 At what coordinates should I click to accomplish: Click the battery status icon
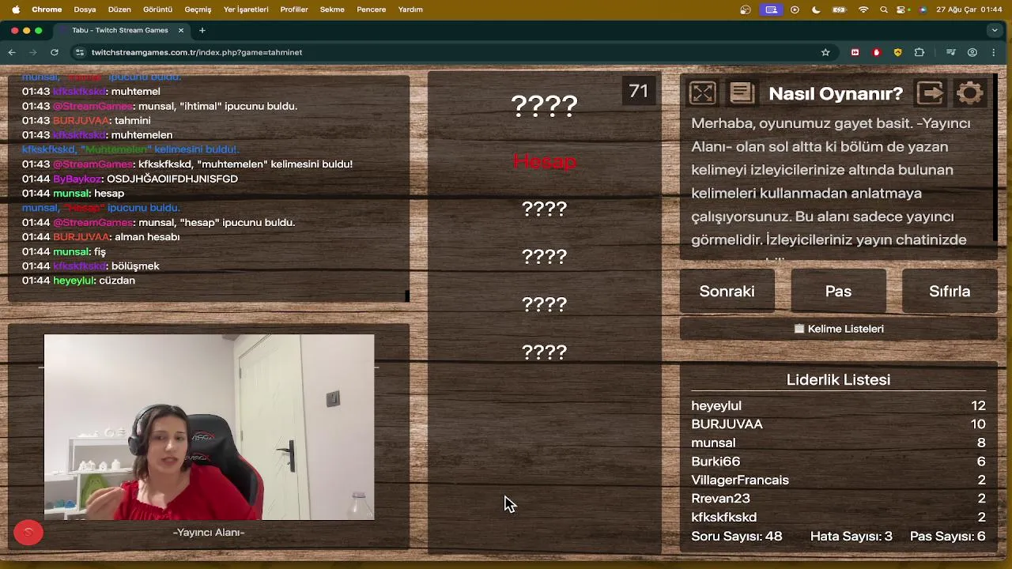pyautogui.click(x=840, y=9)
